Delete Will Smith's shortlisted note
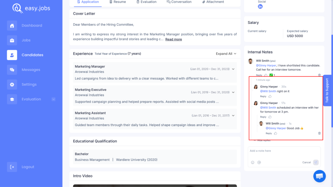333x187 pixels. (x=319, y=75)
